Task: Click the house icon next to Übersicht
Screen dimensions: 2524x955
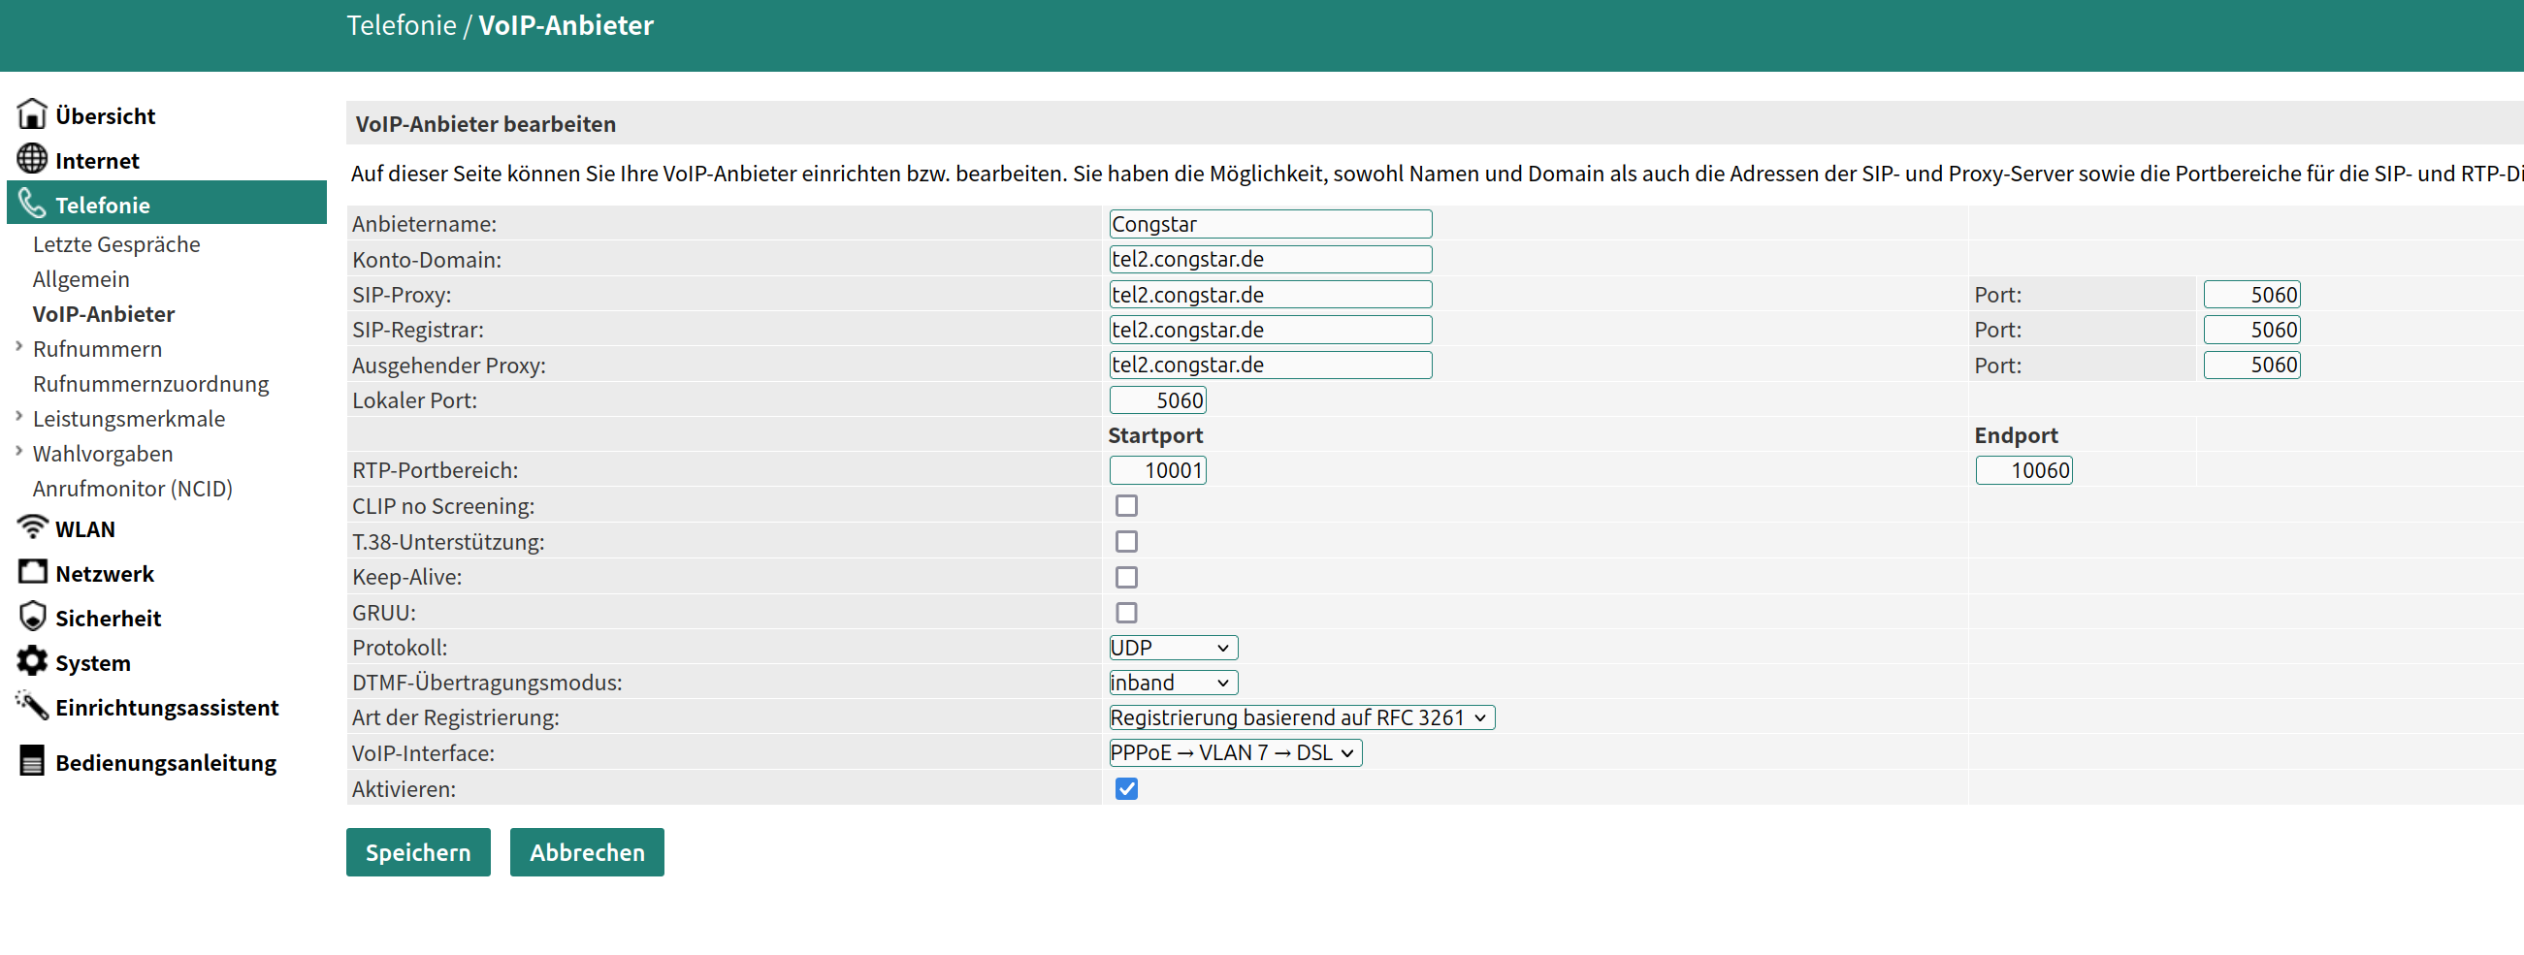Action: (31, 114)
